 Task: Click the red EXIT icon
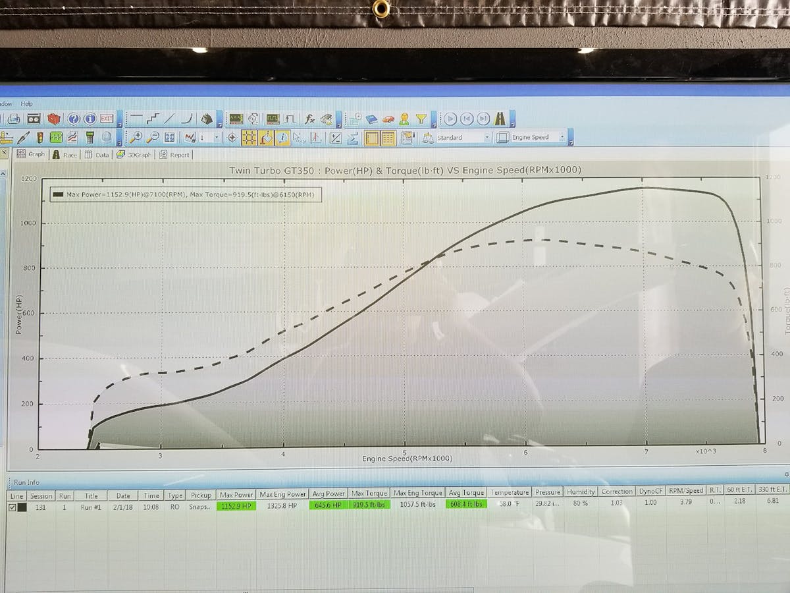[x=107, y=119]
